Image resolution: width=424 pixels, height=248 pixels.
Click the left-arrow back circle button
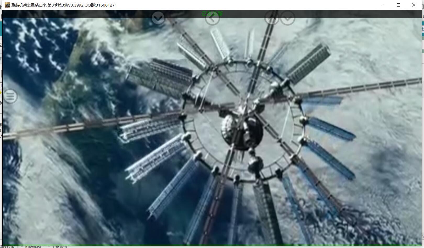click(x=212, y=18)
